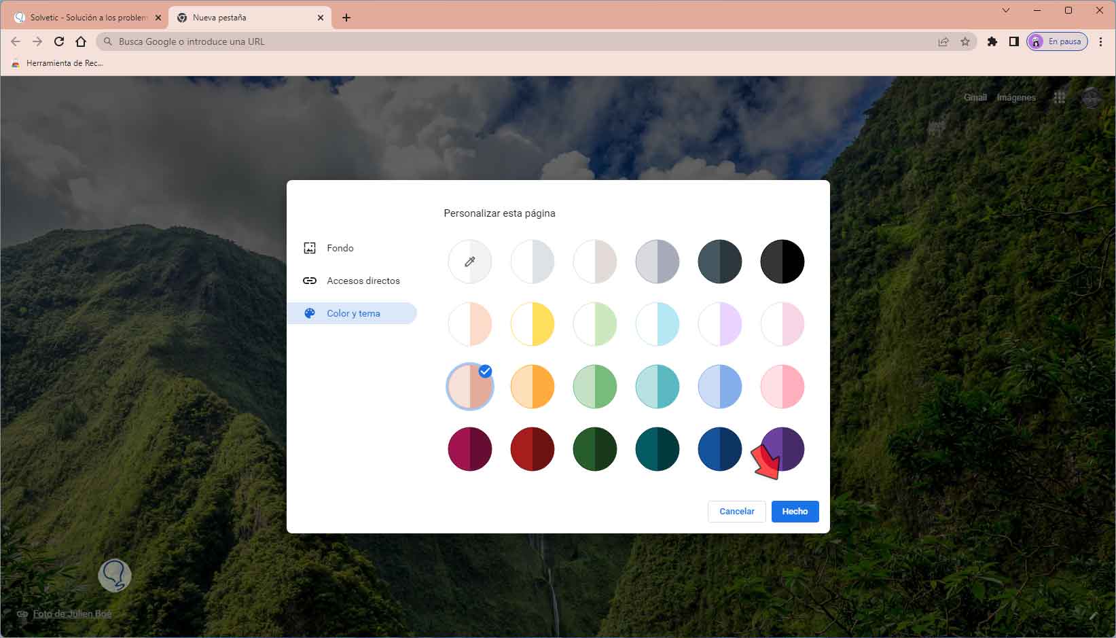Image resolution: width=1116 pixels, height=638 pixels.
Task: Choose the pink theme swatch
Action: pyautogui.click(x=782, y=387)
